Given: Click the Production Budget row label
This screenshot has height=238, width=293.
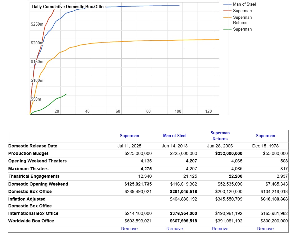Looking at the screenshot, I should [28, 153].
